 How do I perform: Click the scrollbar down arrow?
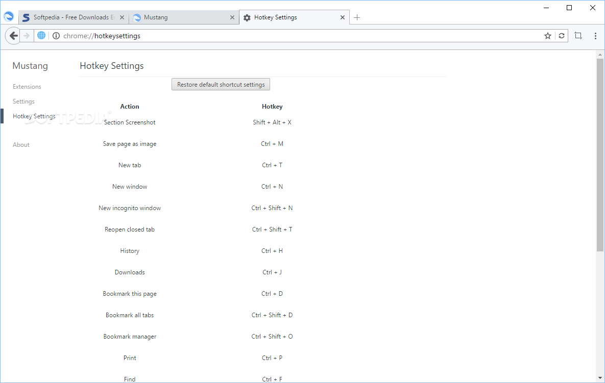[599, 378]
